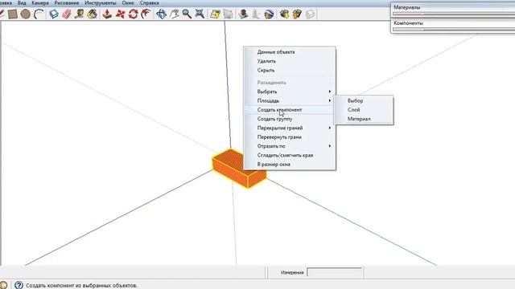Click the help question mark icon in status bar
Screen dimensions: 515x289
[x=19, y=285]
